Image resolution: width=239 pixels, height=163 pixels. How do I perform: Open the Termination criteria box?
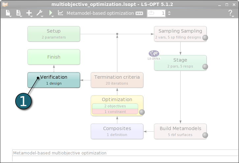[117, 80]
